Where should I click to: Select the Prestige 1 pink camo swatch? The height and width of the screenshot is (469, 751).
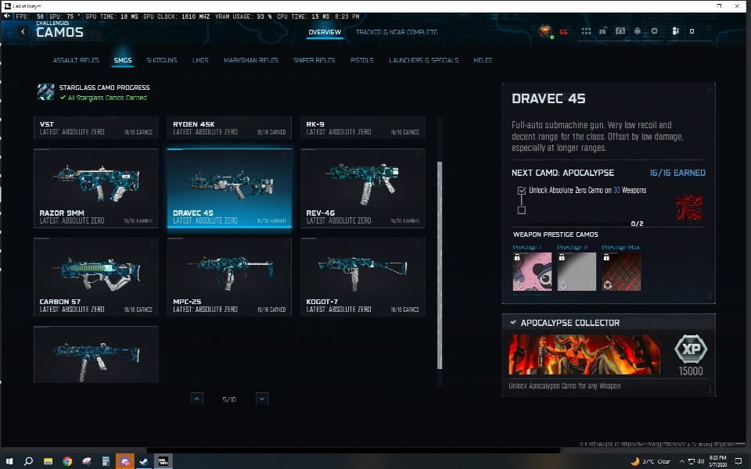(x=532, y=271)
